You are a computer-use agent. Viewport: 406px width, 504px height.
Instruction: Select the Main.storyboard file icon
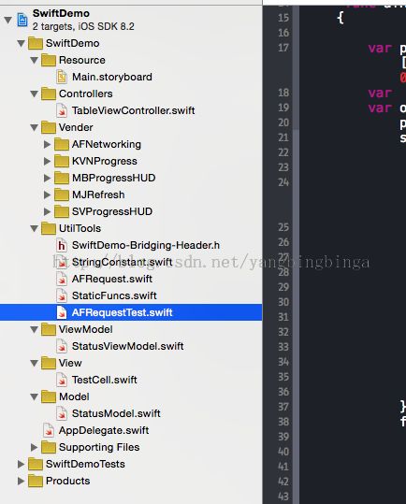[62, 77]
